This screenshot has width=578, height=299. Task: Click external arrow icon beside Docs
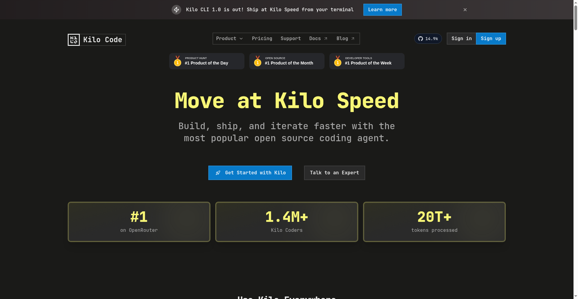(x=326, y=39)
